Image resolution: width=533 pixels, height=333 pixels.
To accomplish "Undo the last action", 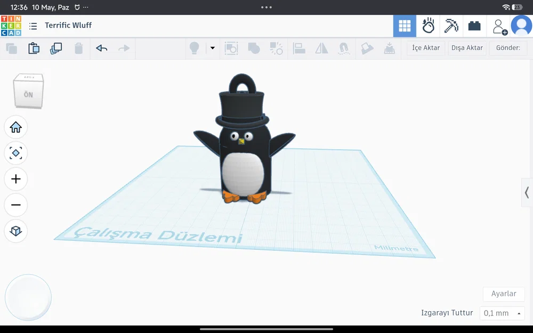I will pyautogui.click(x=102, y=48).
